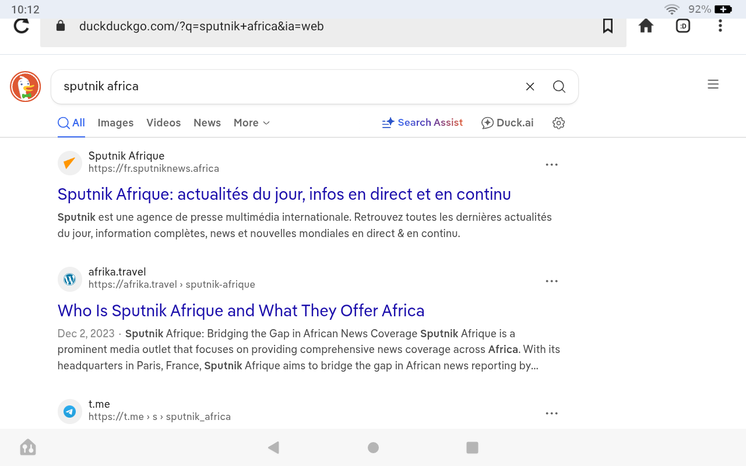This screenshot has height=466, width=746.
Task: Open "Who Is Sputnik Afrique" result link
Action: click(241, 310)
